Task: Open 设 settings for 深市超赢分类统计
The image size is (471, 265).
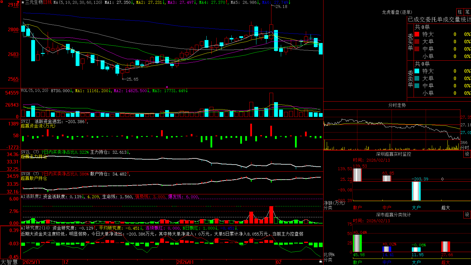Action: tap(467, 215)
